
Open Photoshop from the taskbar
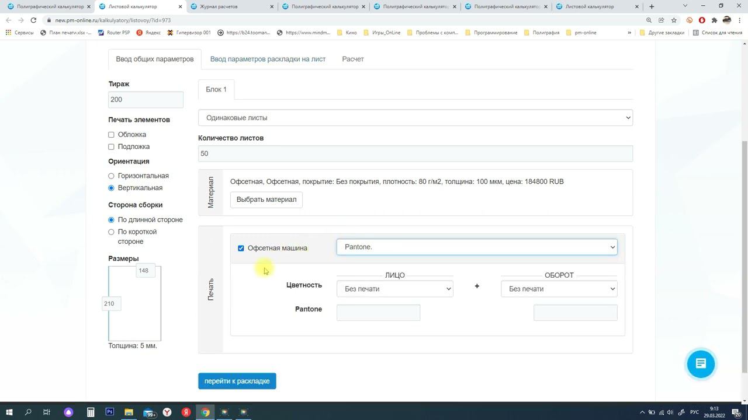point(109,412)
